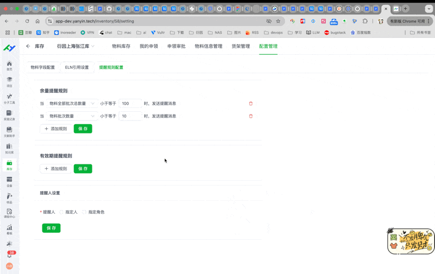Delete the 物料全部批次总数量 rule with trash icon
The width and height of the screenshot is (435, 274).
click(251, 103)
